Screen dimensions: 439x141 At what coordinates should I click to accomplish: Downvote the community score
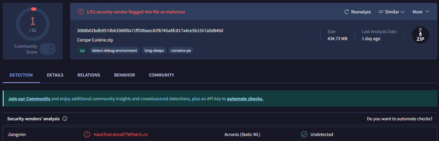[51, 51]
